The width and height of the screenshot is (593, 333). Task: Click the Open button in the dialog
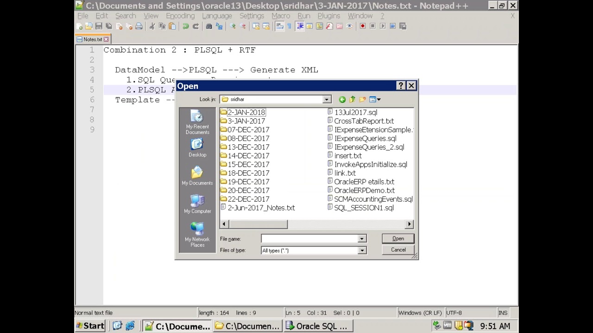(398, 239)
